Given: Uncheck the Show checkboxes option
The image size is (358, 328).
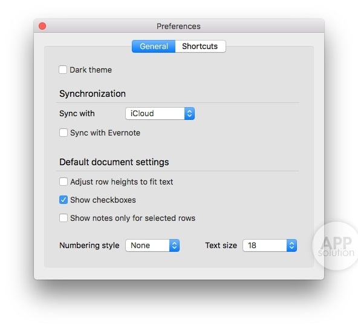Looking at the screenshot, I should [63, 200].
